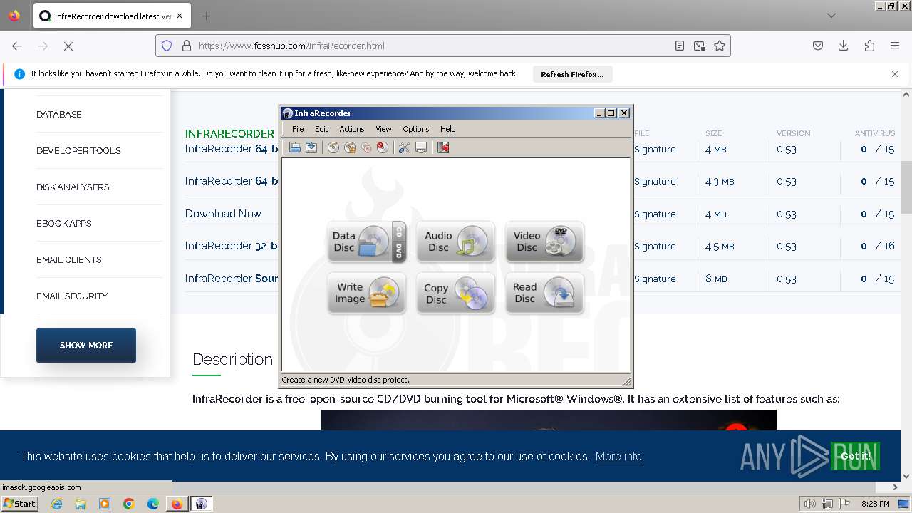
Task: Open the DATABASE category link
Action: [59, 114]
